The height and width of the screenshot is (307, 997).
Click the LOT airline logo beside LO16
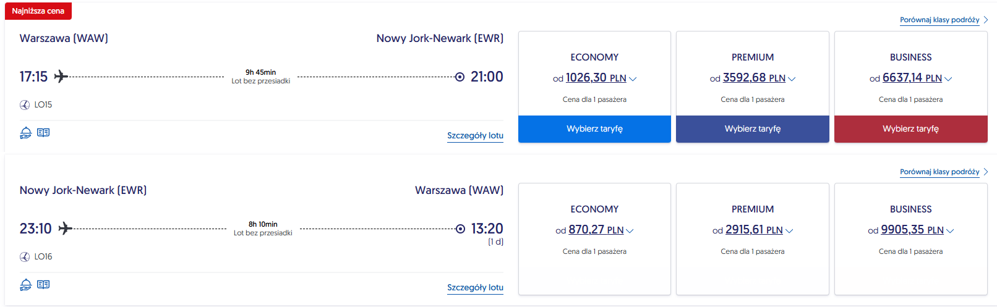25,257
